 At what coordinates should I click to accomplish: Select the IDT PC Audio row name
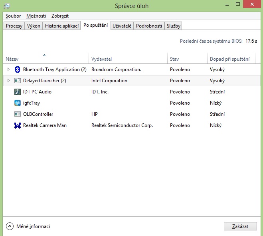pos(37,92)
